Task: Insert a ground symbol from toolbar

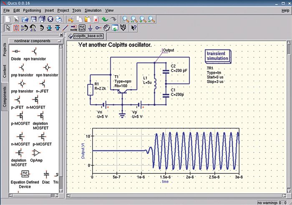Action: tap(90, 28)
